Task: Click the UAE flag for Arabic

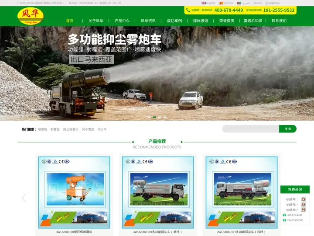Action: tap(239, 3)
